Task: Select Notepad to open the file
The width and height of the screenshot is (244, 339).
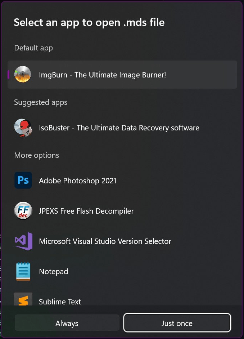Action: pos(122,271)
